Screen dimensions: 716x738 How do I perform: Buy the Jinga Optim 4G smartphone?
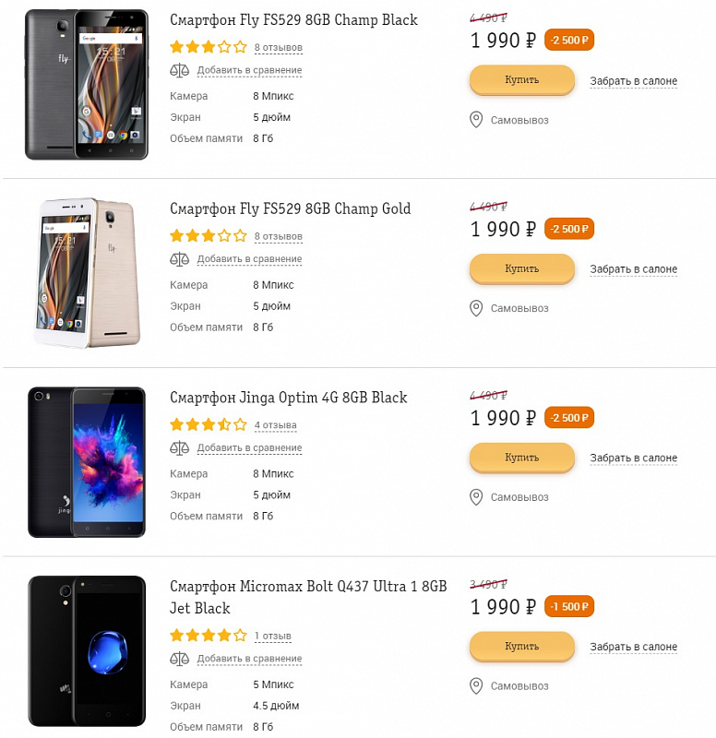pyautogui.click(x=521, y=458)
